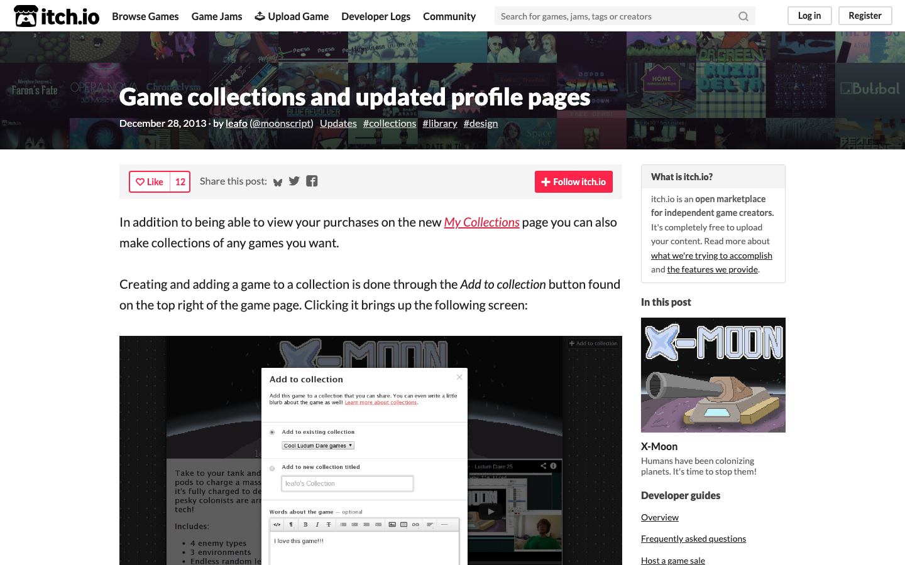Open Community in the top navigation
The width and height of the screenshot is (905, 565).
click(449, 16)
